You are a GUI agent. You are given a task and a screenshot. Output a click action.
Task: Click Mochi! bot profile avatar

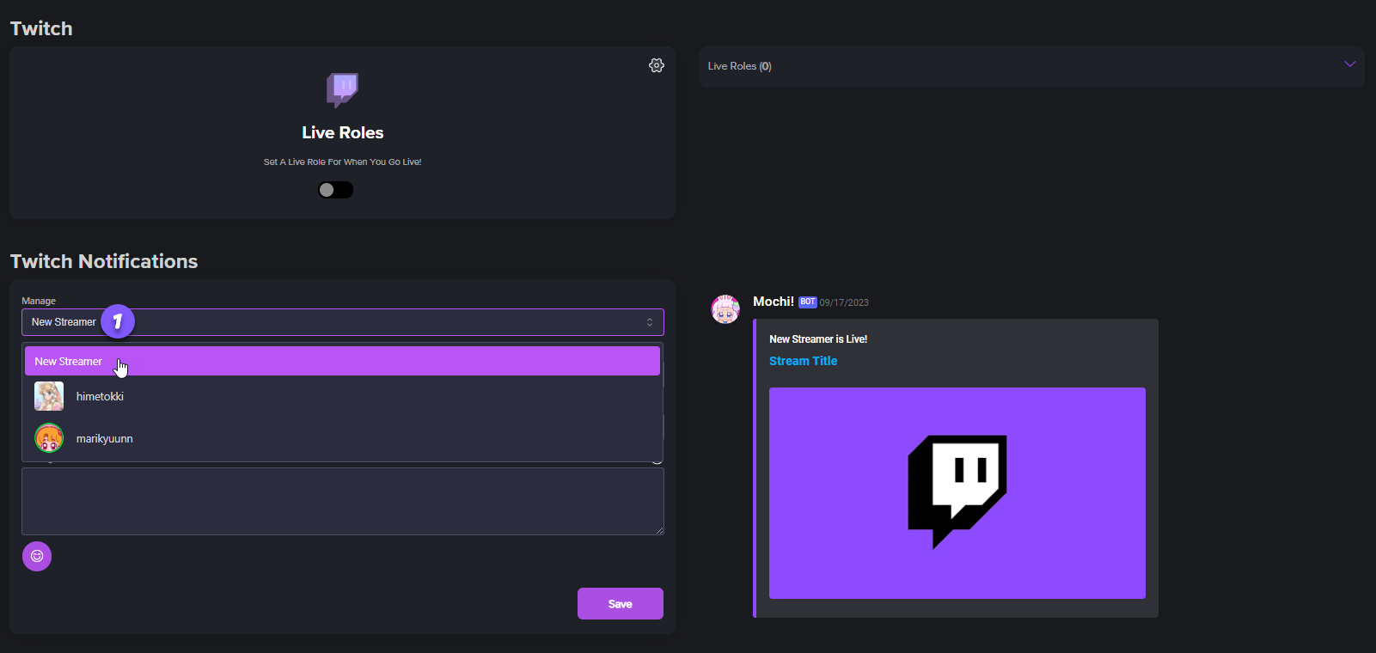[725, 309]
